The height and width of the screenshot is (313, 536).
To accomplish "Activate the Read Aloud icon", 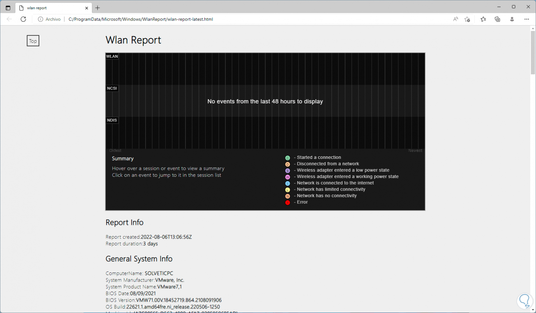I will 455,19.
